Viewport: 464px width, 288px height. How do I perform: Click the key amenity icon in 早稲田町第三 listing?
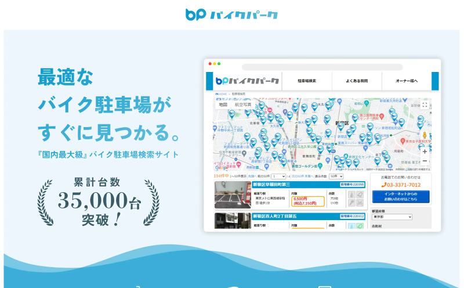pyautogui.click(x=351, y=203)
